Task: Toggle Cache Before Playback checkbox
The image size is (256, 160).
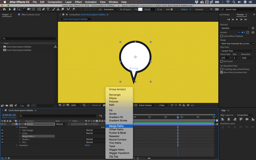Action: pos(222,36)
